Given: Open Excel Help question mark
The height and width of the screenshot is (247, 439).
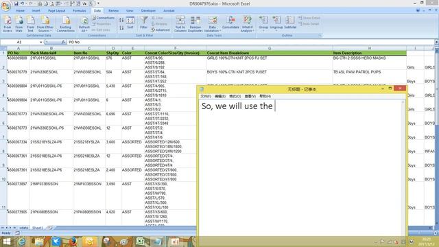Looking at the screenshot, I should (x=418, y=11).
